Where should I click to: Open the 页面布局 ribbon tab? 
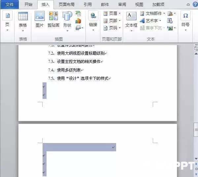[x=67, y=5]
